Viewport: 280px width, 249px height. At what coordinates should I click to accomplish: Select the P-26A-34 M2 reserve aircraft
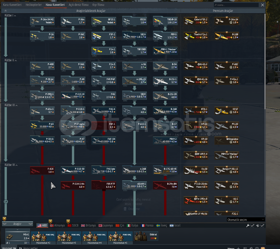click(42, 21)
